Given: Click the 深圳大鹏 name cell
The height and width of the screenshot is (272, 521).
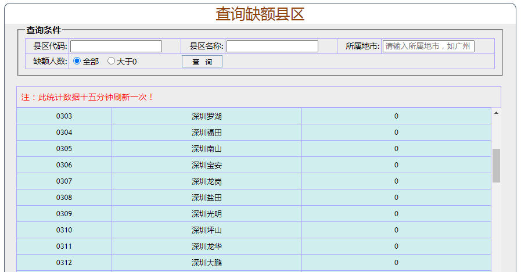Looking at the screenshot, I should pos(207,263).
